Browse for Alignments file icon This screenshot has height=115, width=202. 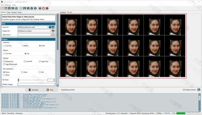click(x=53, y=35)
